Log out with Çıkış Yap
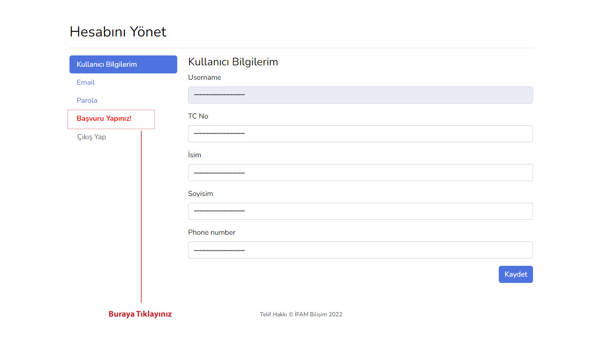 pos(92,137)
